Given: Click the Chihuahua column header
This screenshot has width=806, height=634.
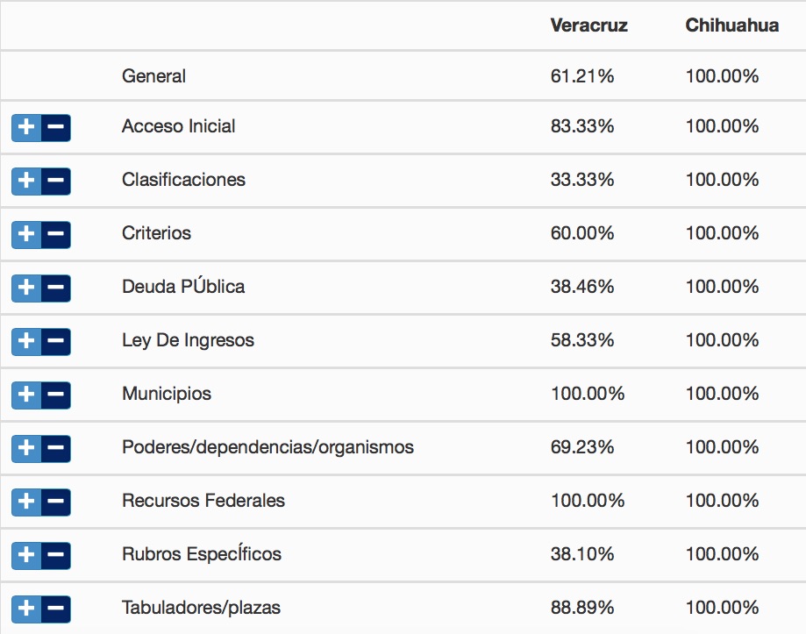Looking at the screenshot, I should [x=731, y=25].
